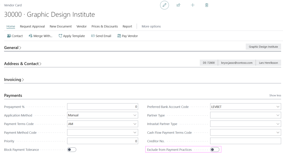Open the Report menu
283x153 pixels.
(127, 26)
